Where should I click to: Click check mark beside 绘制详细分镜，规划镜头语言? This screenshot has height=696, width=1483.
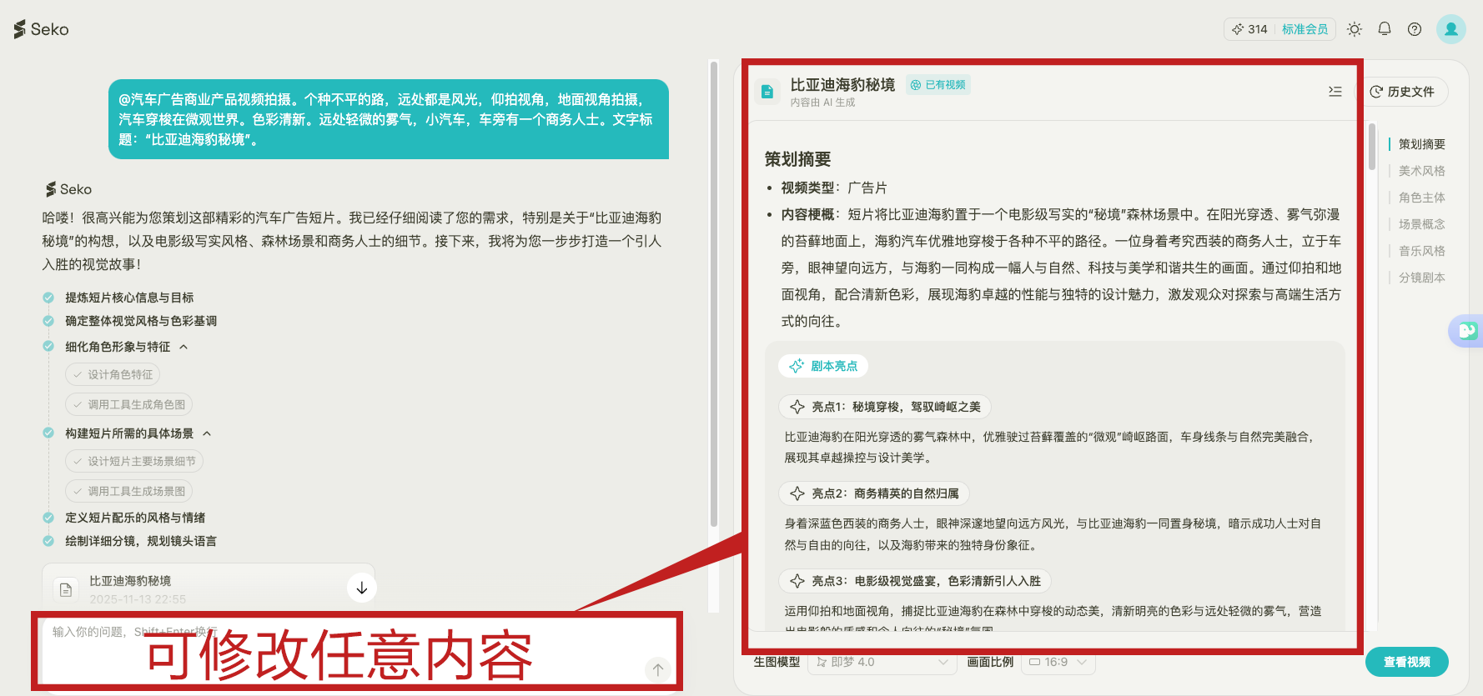48,541
